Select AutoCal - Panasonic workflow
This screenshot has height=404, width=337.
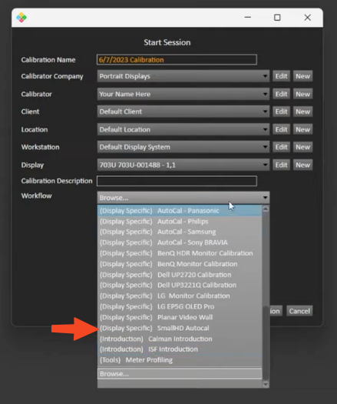click(180, 211)
